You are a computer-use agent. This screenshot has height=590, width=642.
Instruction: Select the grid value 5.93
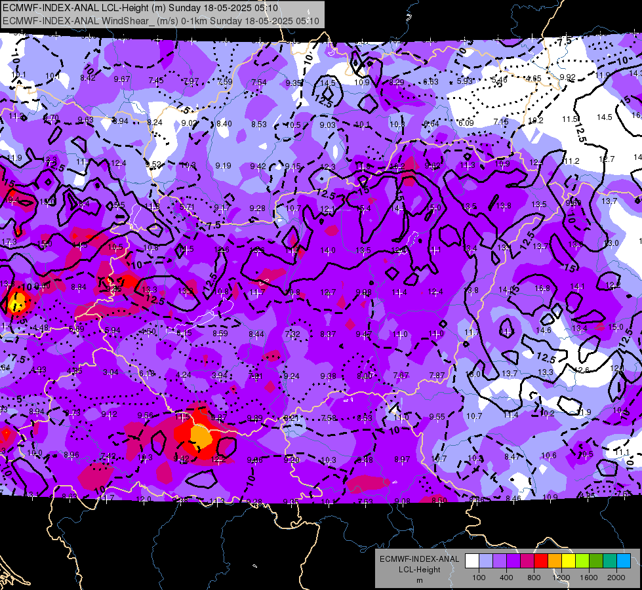click(x=465, y=81)
